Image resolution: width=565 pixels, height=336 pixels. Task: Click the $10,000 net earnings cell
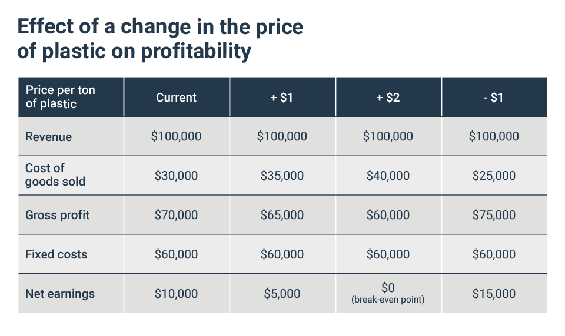pos(176,294)
